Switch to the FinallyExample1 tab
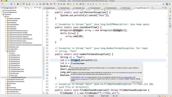This screenshot has width=172, height=97. 95,8
